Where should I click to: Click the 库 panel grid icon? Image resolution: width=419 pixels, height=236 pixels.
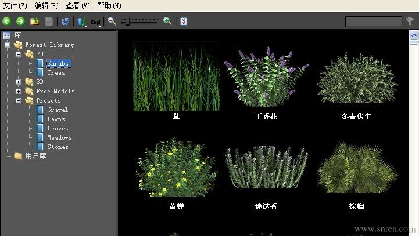(7, 35)
